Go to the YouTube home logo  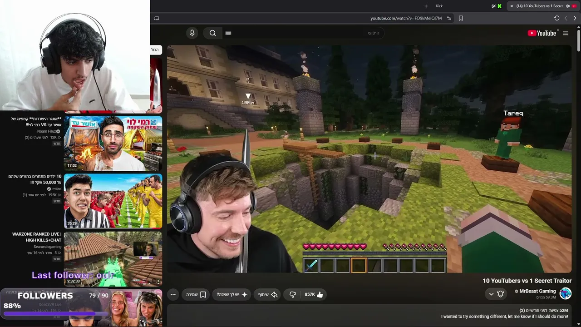[x=542, y=33]
